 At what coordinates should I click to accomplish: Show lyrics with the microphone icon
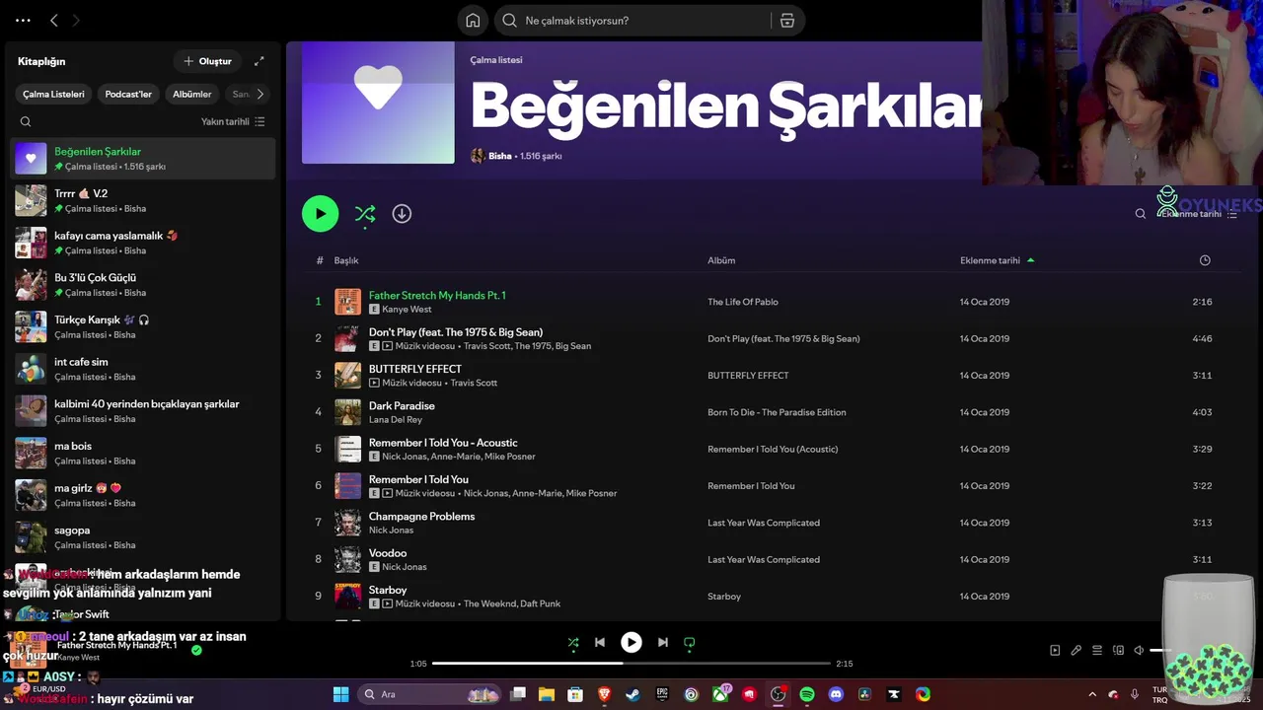coord(1077,651)
